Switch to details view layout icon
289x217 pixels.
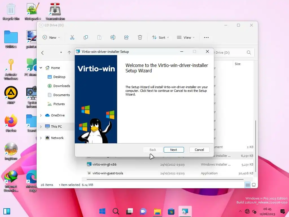click(248, 185)
